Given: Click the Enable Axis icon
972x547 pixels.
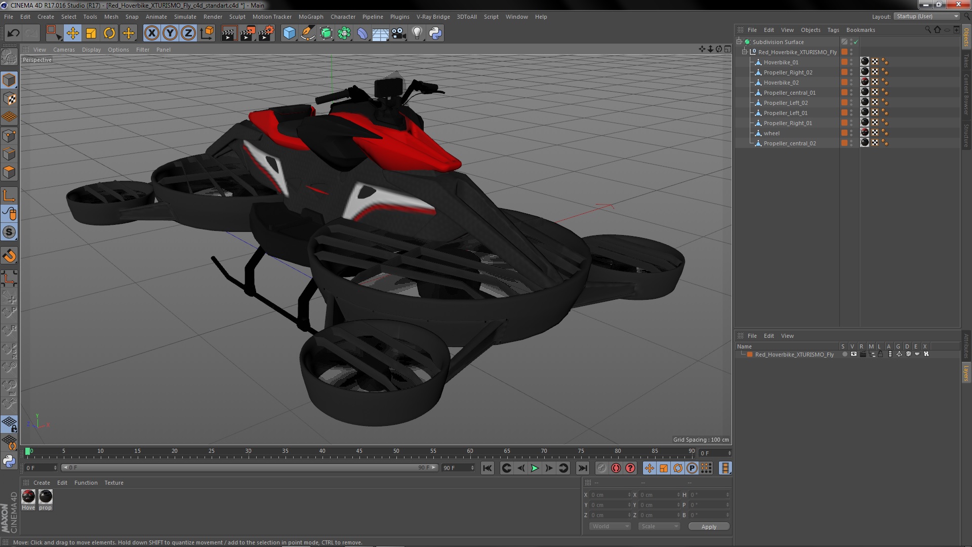Looking at the screenshot, I should tap(9, 196).
